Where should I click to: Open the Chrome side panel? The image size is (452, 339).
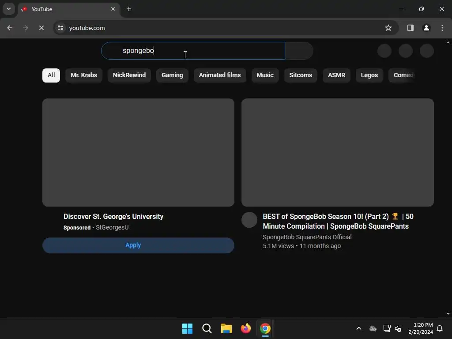[x=410, y=28]
